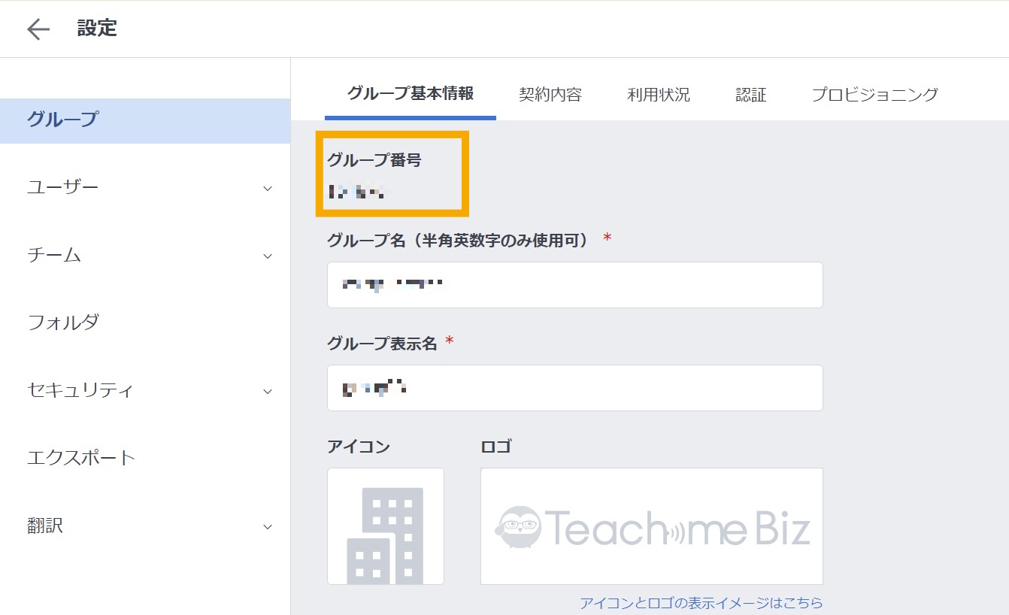Switch to the 契約内容 tab
1009x615 pixels.
coord(550,95)
